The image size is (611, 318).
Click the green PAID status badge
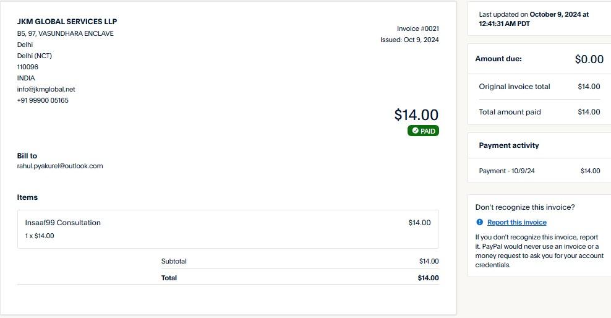click(x=423, y=131)
